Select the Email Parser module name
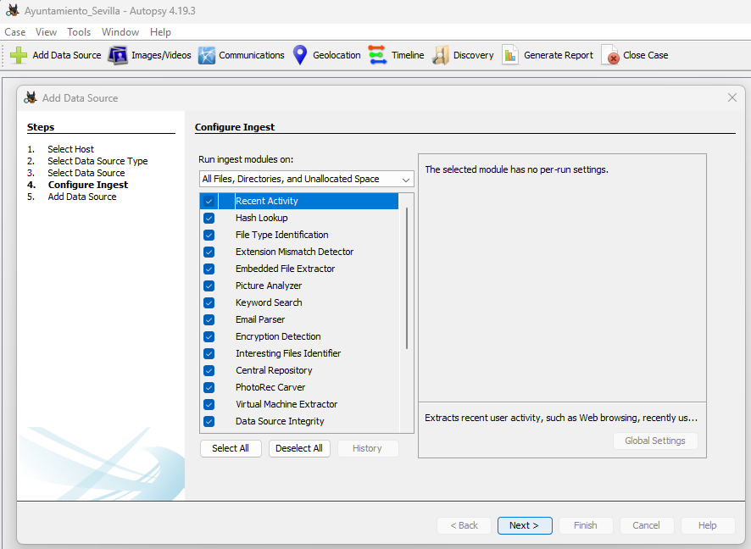Image resolution: width=751 pixels, height=549 pixels. [x=260, y=319]
